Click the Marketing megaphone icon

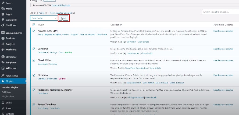pyautogui.click(x=3, y=50)
